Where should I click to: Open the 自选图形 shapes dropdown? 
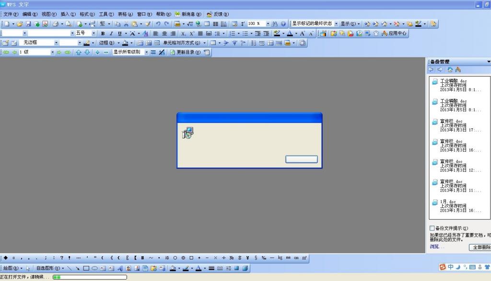coord(50,268)
